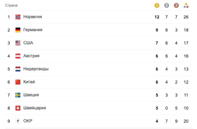
Task: Click the Norway flag icon
Action: [18, 17]
